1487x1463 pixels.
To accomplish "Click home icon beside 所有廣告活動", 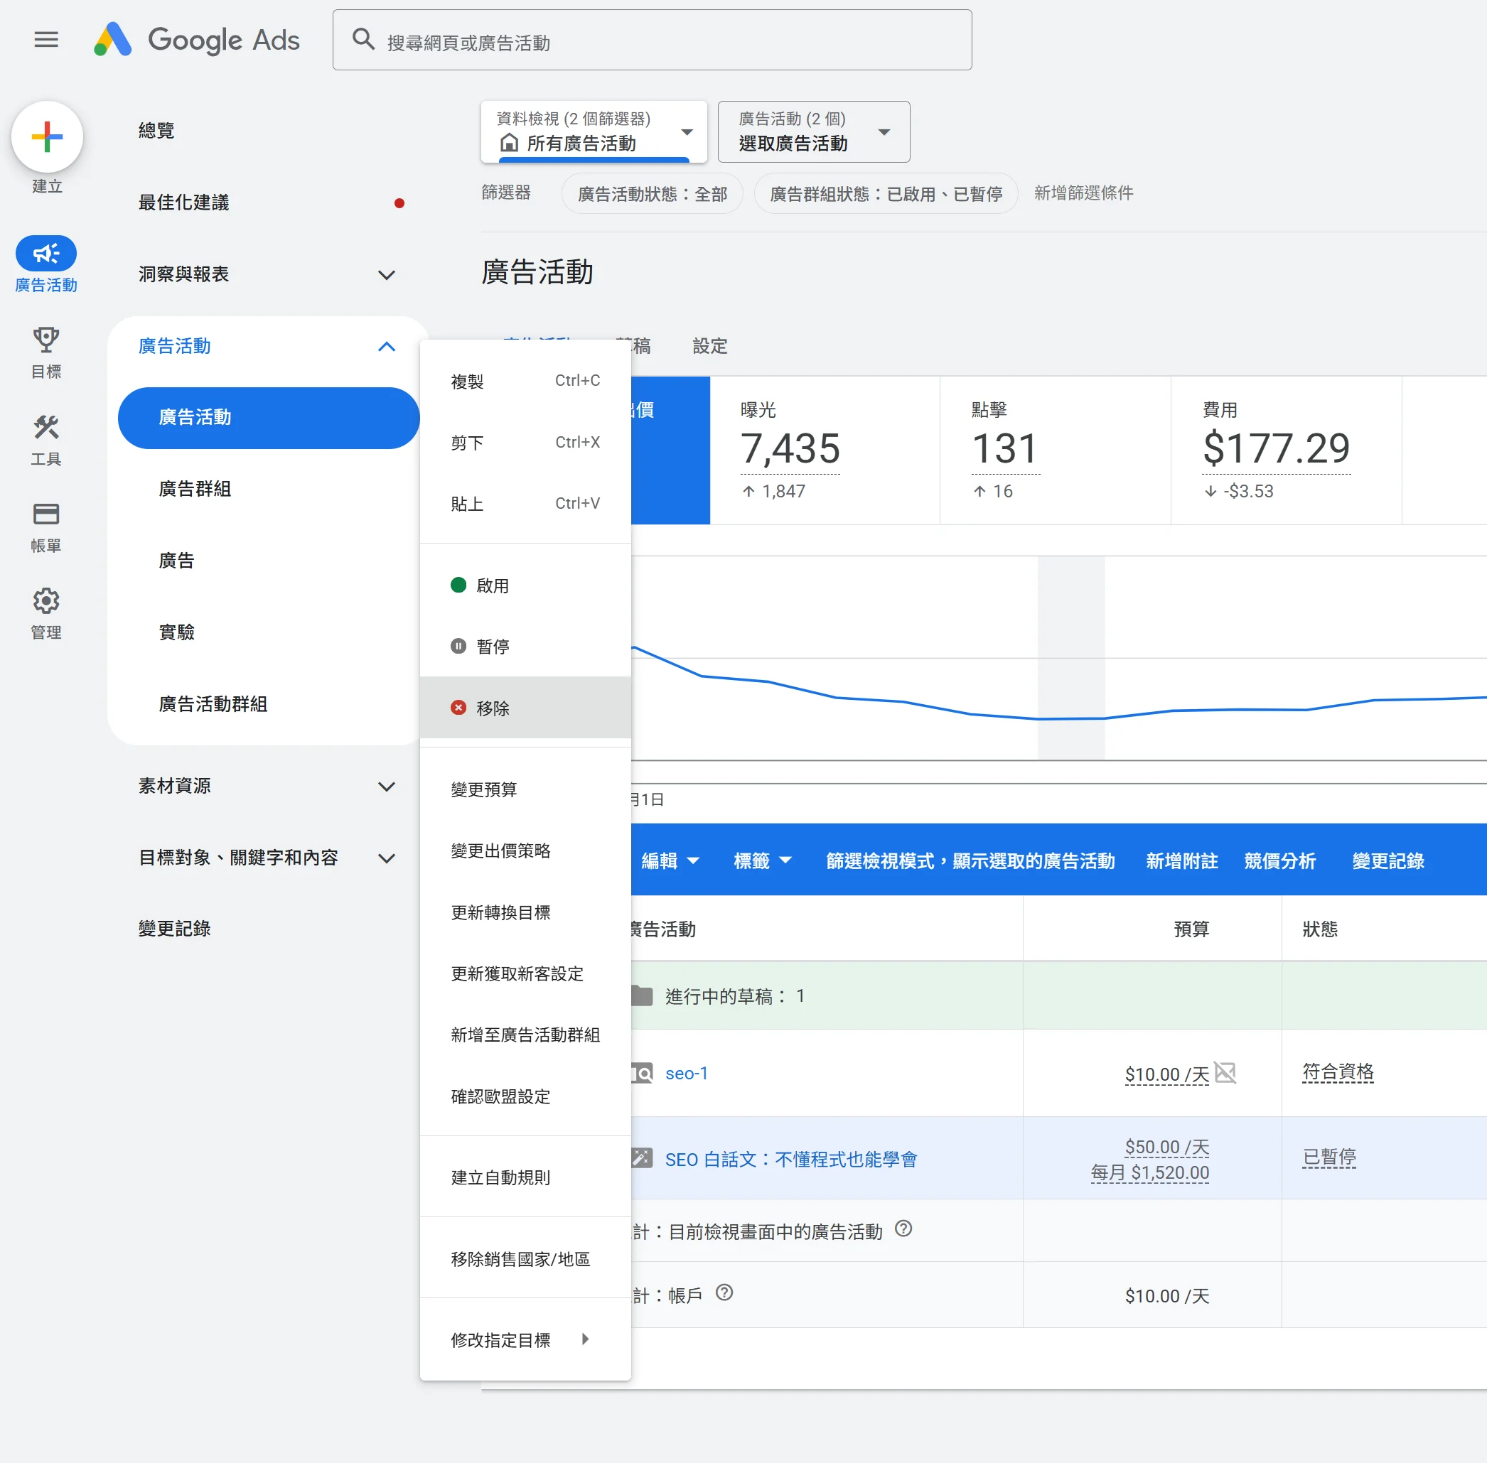I will (509, 143).
